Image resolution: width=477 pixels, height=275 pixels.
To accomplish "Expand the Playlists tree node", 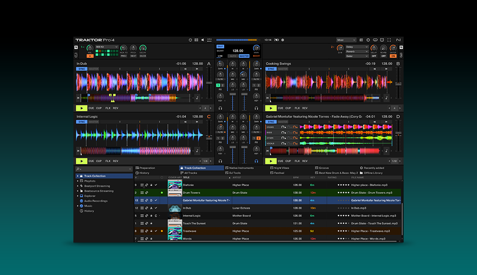I will point(78,181).
